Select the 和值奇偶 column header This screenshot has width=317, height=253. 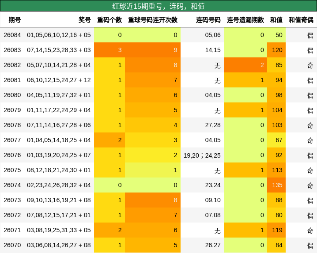pos(301,20)
